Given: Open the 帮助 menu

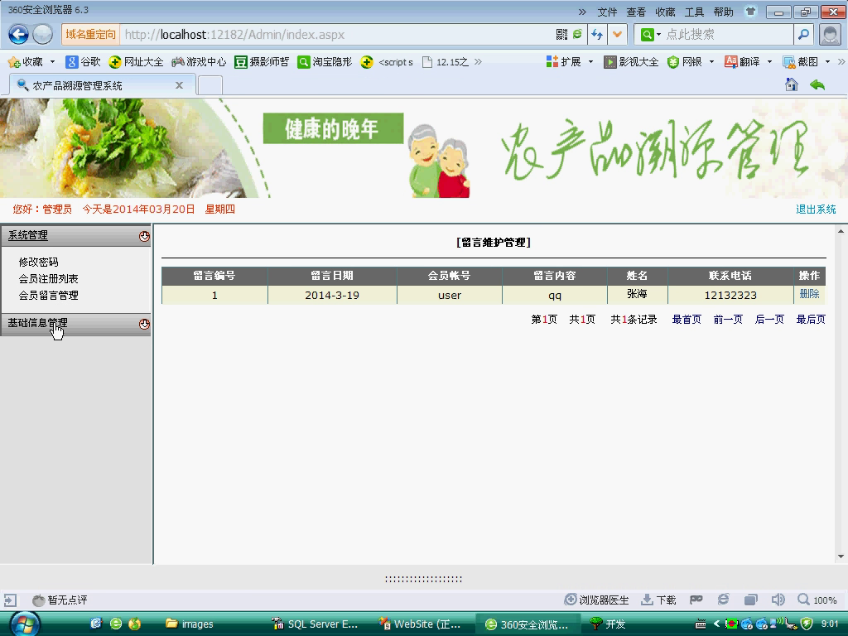Looking at the screenshot, I should pyautogui.click(x=724, y=12).
